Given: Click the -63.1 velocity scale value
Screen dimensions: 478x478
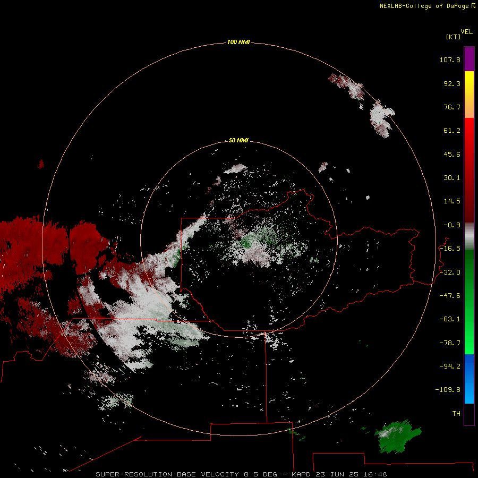Looking at the screenshot, I should pos(450,319).
